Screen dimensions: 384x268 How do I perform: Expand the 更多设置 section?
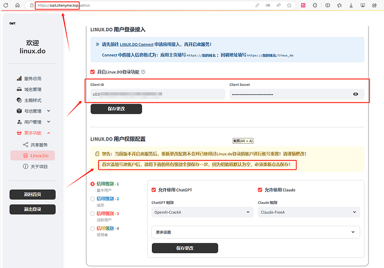pos(255,232)
